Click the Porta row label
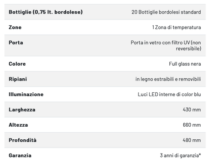This screenshot has height=168, width=209. tap(16, 43)
